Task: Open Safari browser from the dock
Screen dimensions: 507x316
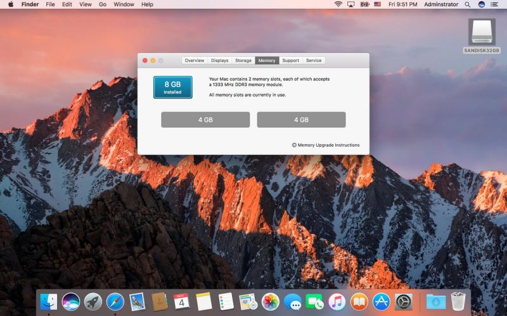Action: click(x=115, y=302)
